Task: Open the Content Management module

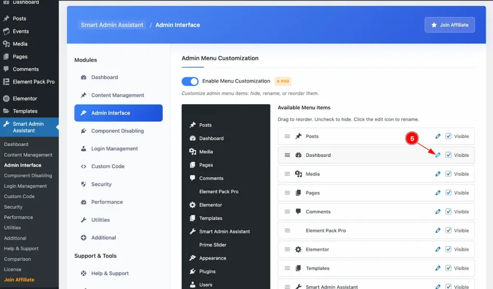Action: 118,95
